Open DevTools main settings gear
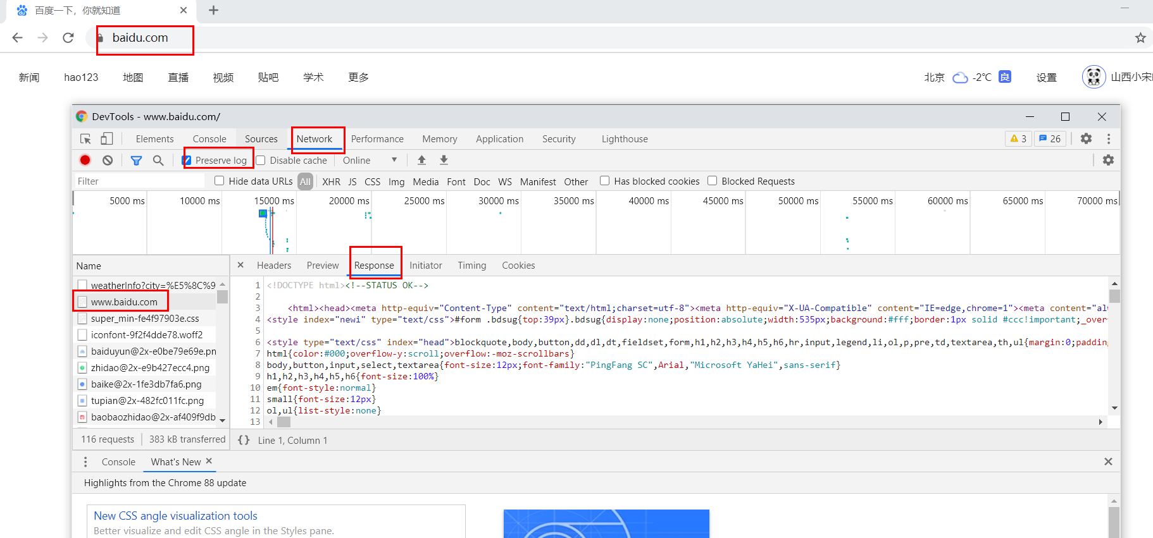This screenshot has height=538, width=1153. [1086, 138]
